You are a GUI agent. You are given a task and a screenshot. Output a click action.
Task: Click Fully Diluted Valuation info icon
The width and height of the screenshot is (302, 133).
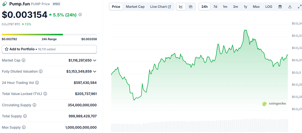coord(41,72)
